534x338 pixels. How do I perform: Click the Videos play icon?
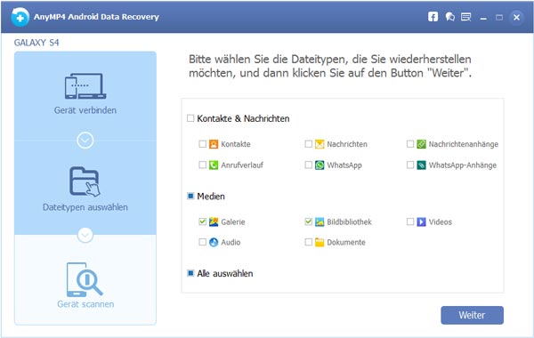pyautogui.click(x=421, y=222)
